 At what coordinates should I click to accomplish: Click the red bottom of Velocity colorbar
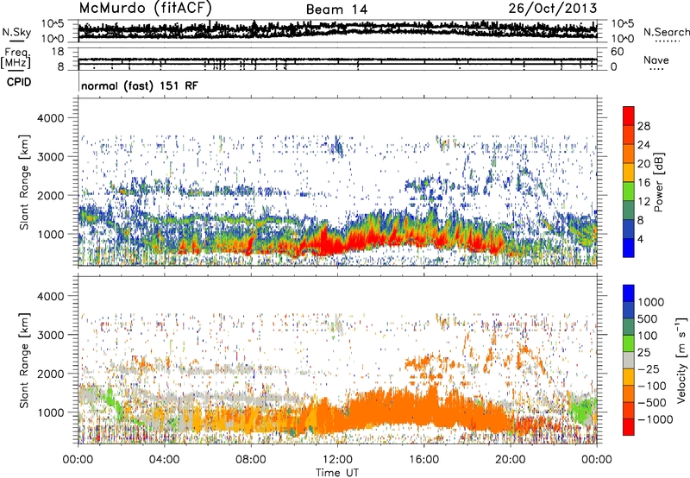(x=629, y=427)
